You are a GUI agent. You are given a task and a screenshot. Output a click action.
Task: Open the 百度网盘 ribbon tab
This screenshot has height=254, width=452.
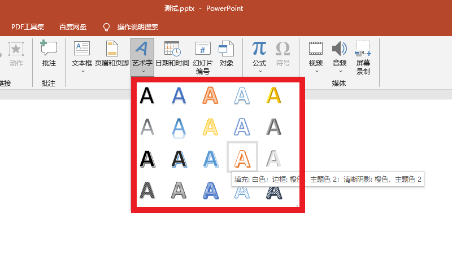pyautogui.click(x=73, y=27)
